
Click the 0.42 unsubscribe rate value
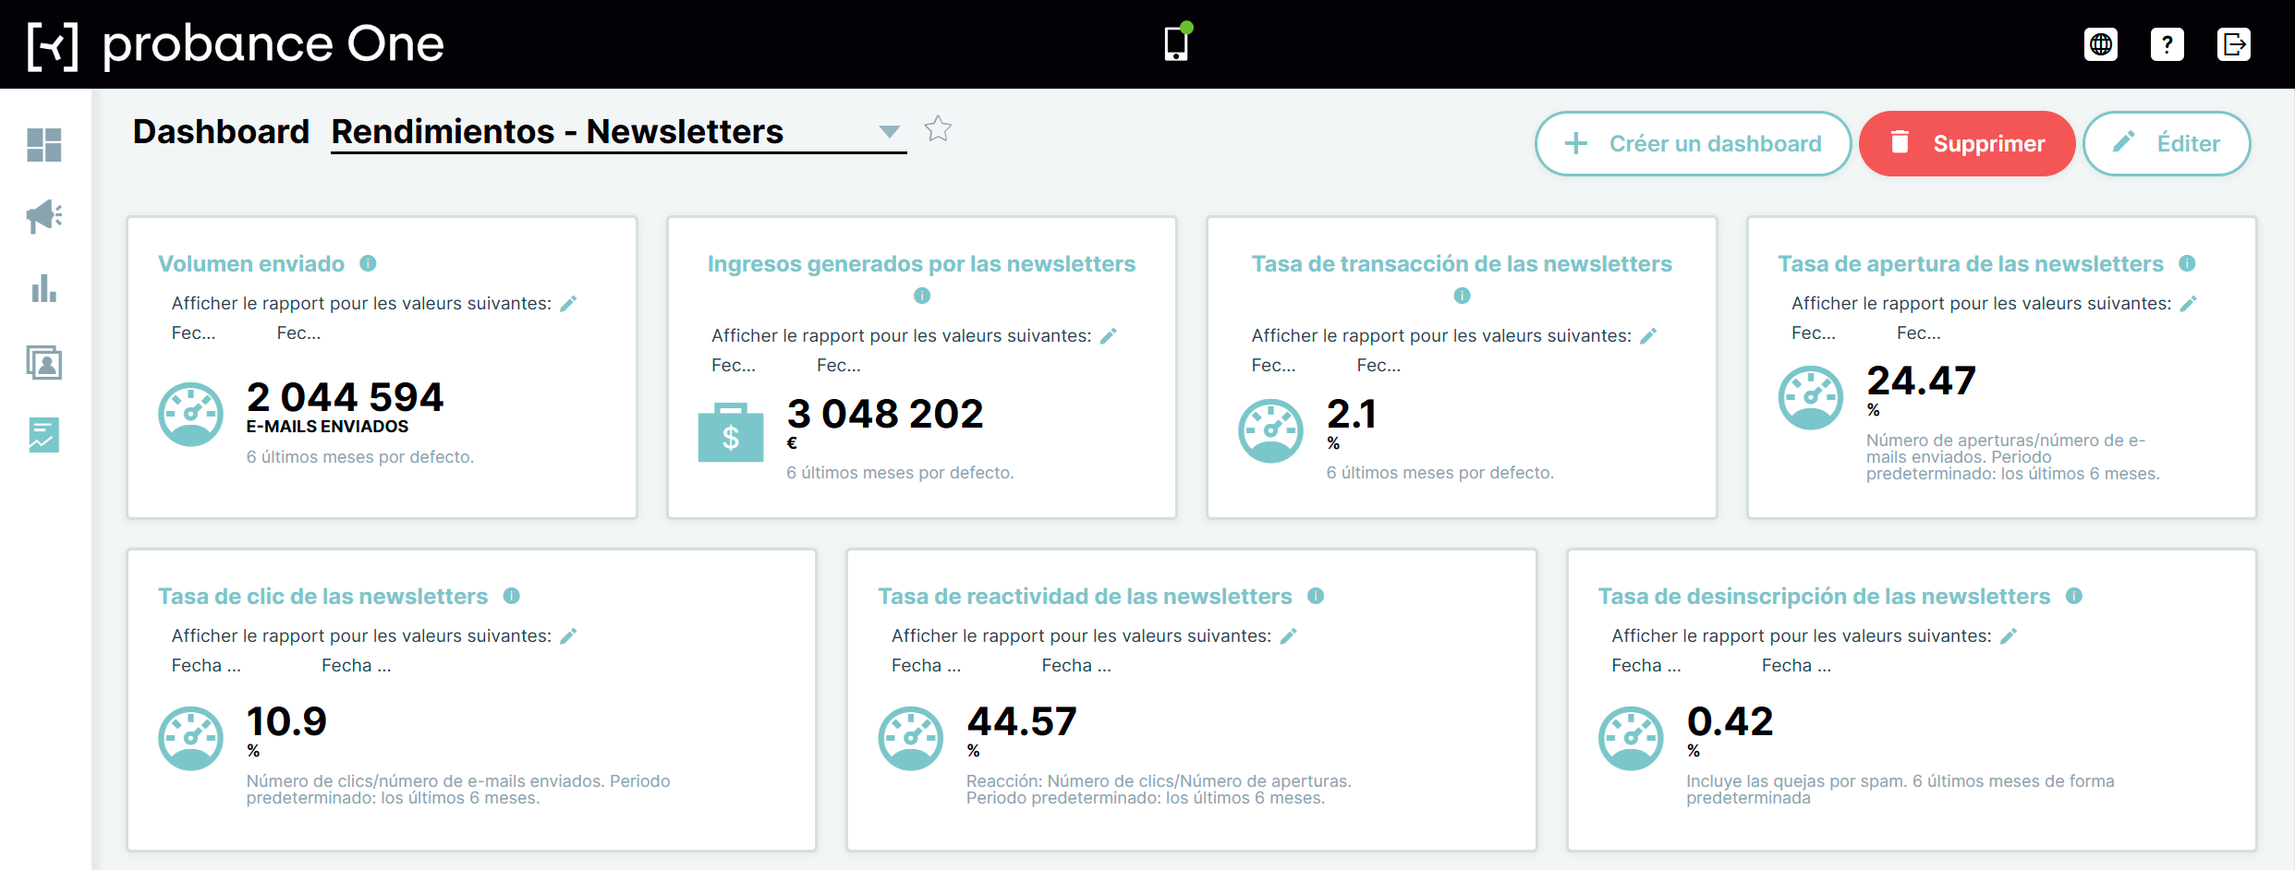click(1730, 721)
